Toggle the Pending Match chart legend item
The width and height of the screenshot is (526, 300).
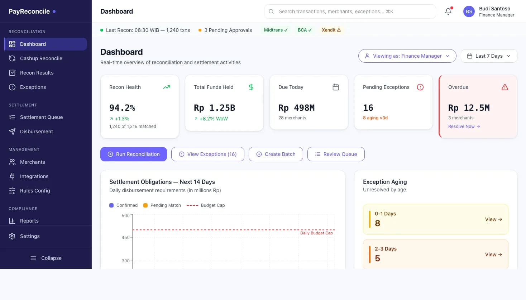pos(162,205)
